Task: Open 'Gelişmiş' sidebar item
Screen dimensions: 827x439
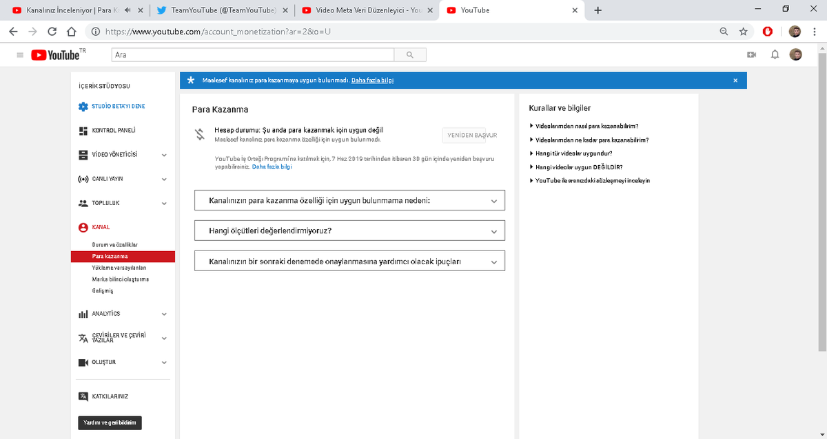Action: coord(102,291)
